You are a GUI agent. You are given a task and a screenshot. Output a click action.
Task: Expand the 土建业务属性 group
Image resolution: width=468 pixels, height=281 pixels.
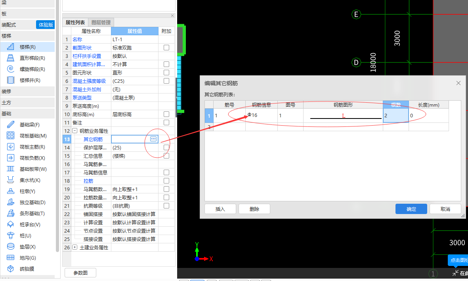point(74,247)
